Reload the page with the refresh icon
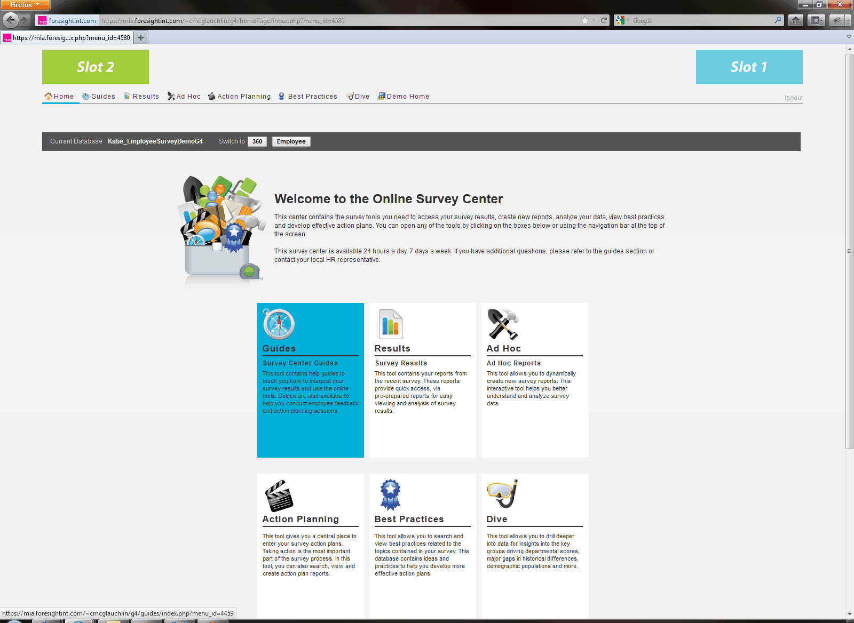Image resolution: width=854 pixels, height=623 pixels. tap(604, 20)
